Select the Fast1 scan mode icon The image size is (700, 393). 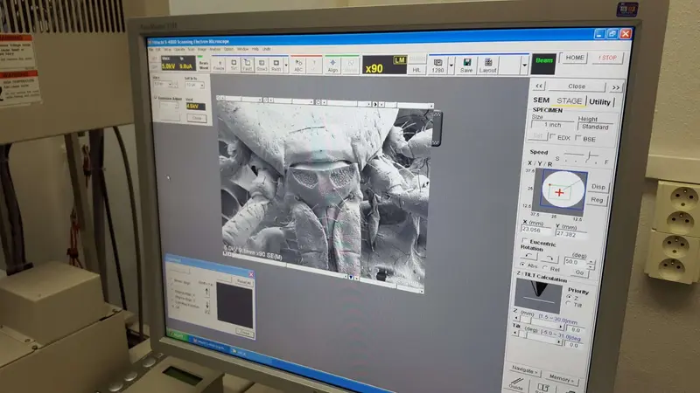248,65
